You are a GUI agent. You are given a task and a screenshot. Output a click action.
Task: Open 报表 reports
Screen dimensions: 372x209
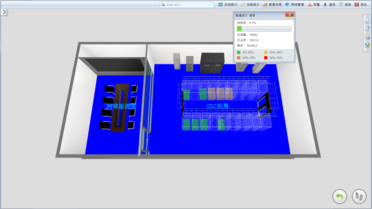click(x=345, y=5)
